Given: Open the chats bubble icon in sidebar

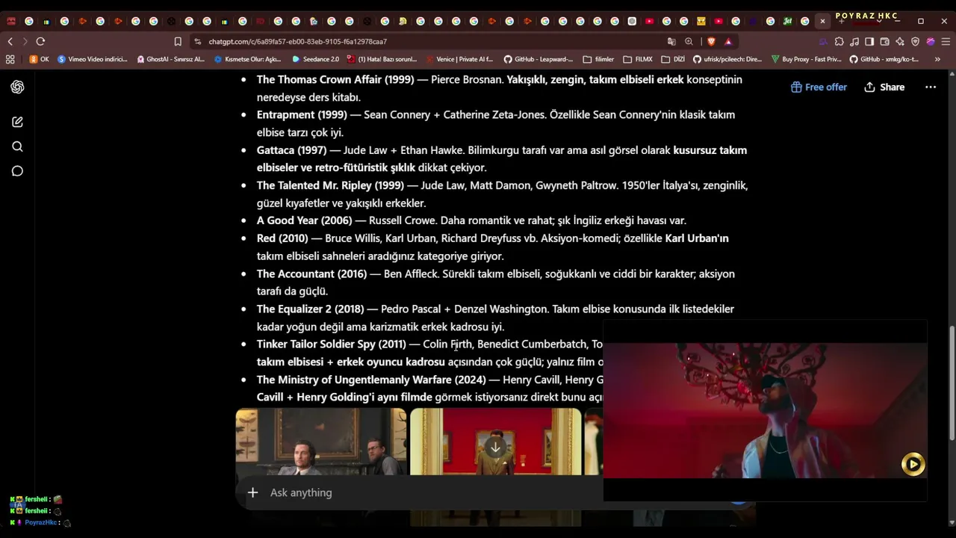Looking at the screenshot, I should point(17,171).
